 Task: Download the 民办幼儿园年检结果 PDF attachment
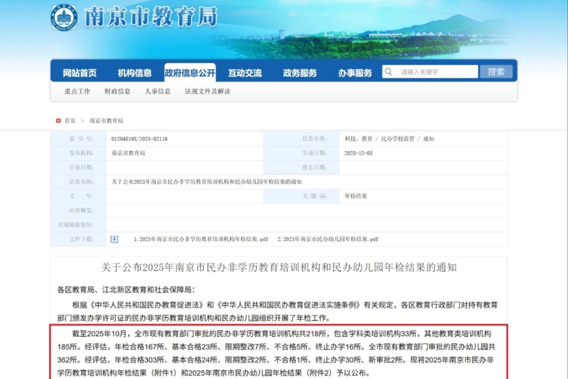click(x=328, y=239)
